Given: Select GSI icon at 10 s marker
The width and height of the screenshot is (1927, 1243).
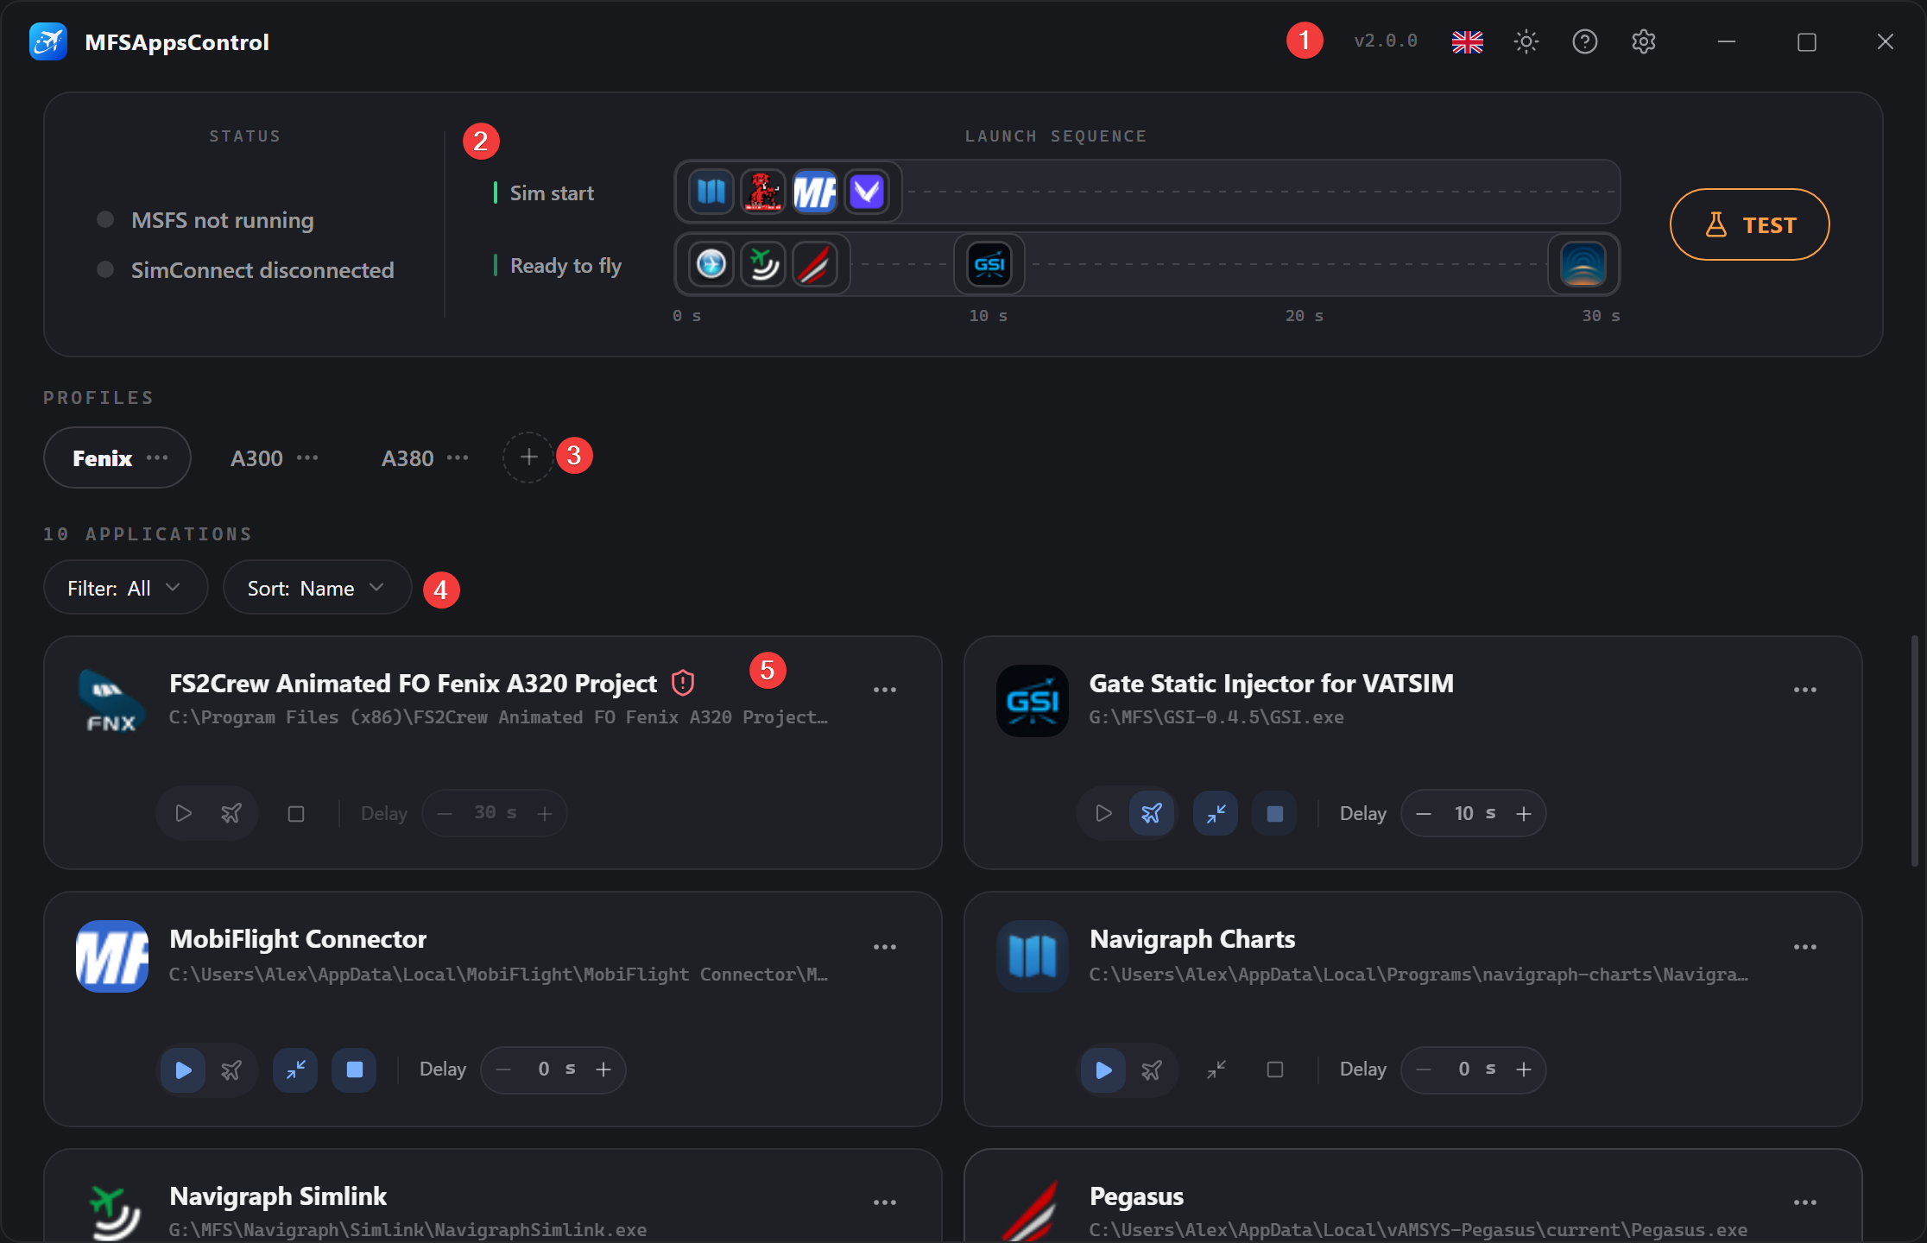Looking at the screenshot, I should 989,264.
